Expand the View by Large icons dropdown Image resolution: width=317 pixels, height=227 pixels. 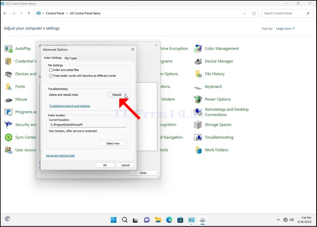(x=285, y=28)
